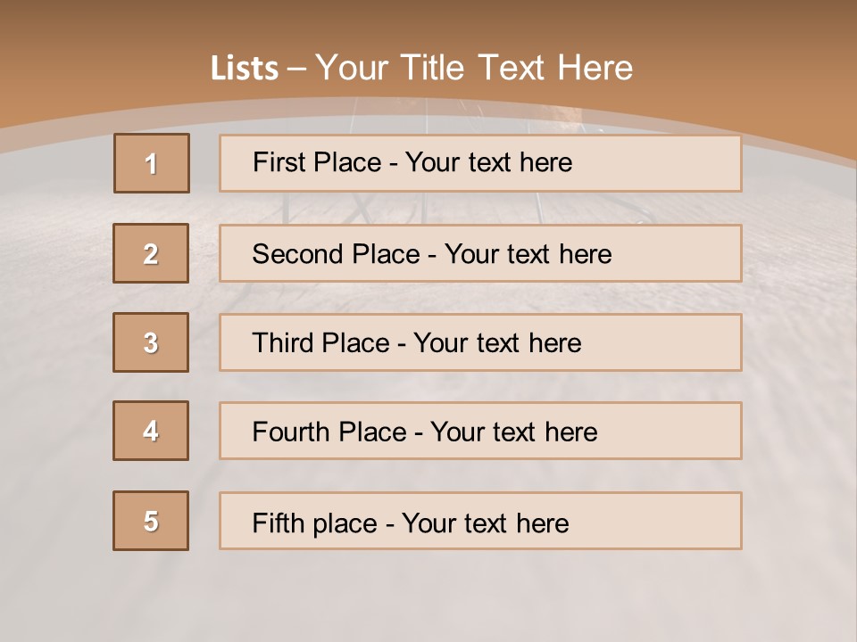Click the number 3 box

[151, 342]
